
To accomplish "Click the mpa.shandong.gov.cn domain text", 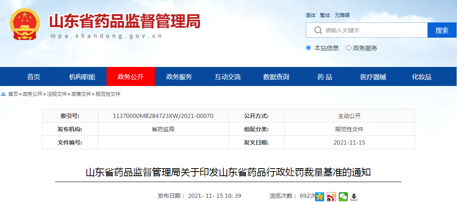I will (x=107, y=36).
